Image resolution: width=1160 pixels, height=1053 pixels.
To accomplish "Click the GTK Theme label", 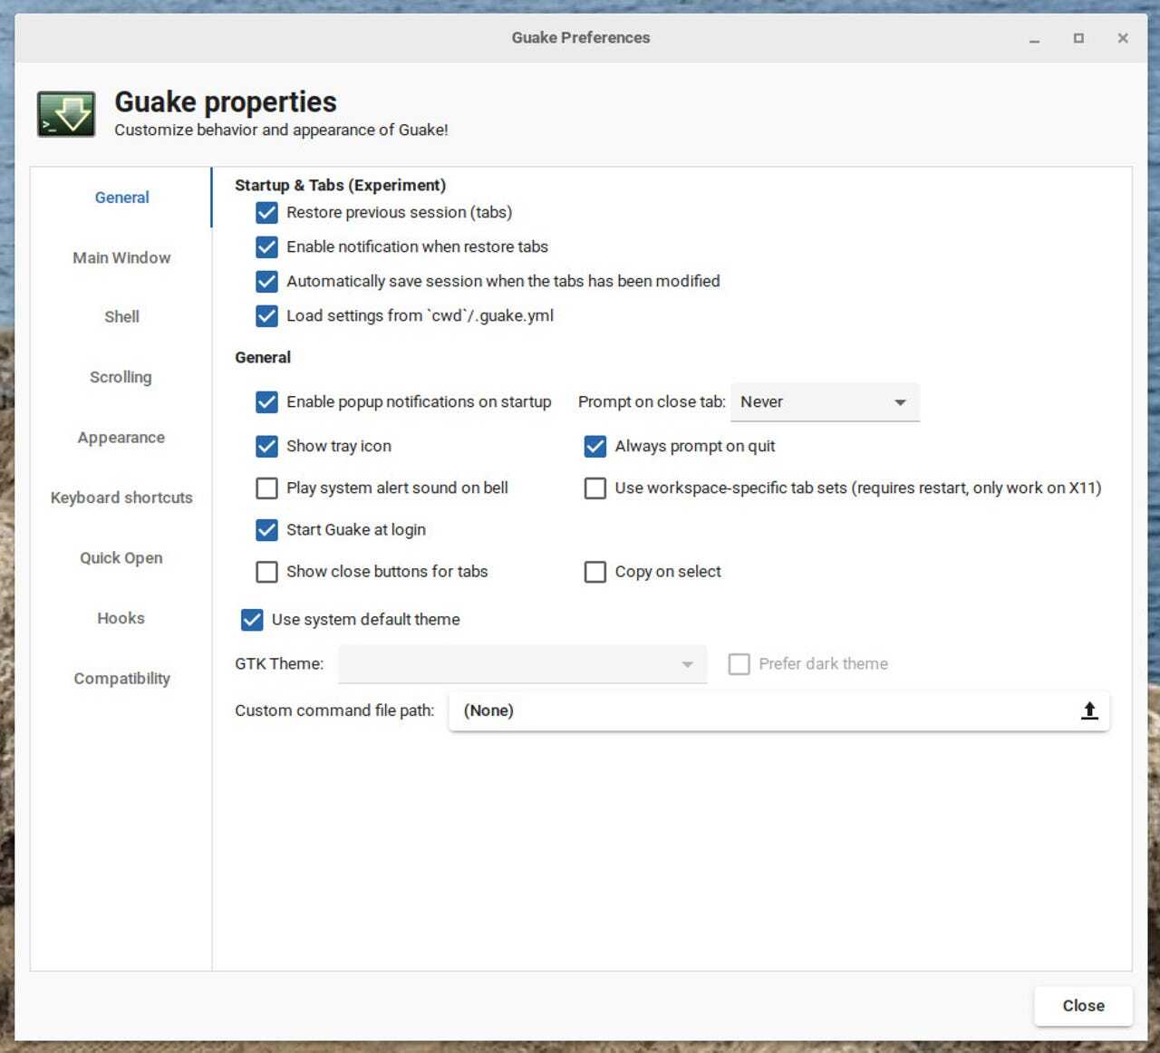I will coord(279,664).
